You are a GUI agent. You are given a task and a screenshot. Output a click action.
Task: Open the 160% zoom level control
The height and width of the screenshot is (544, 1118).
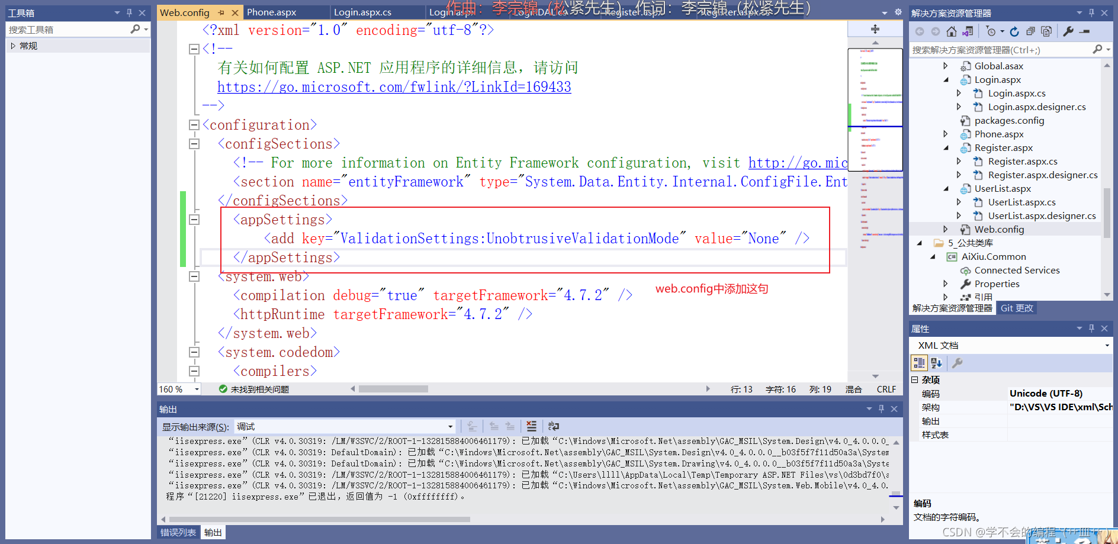(x=178, y=389)
